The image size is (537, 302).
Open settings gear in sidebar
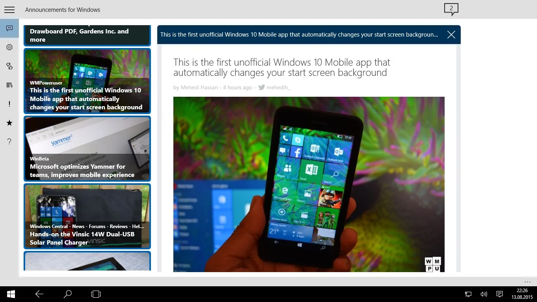pos(9,47)
